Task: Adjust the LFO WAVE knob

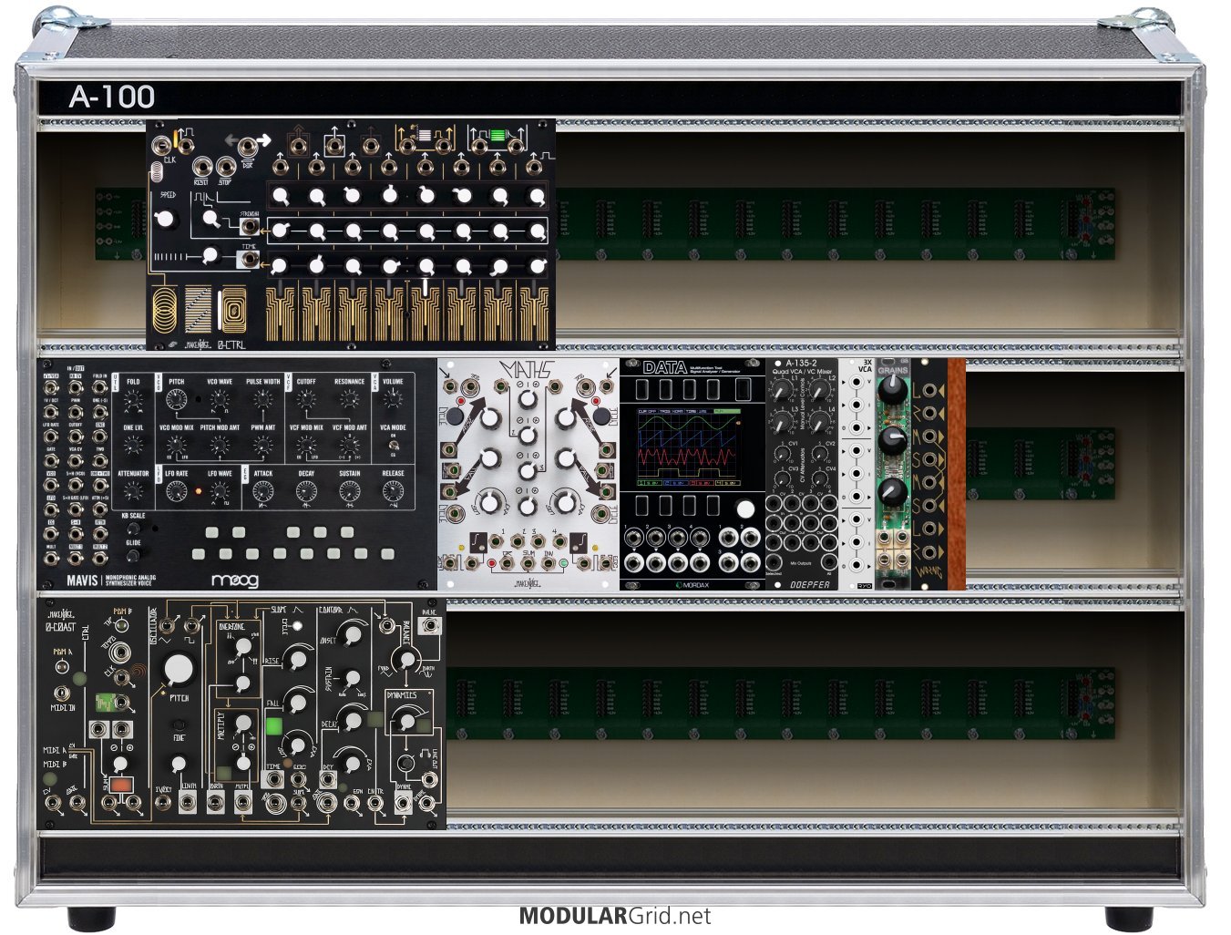Action: 220,492
